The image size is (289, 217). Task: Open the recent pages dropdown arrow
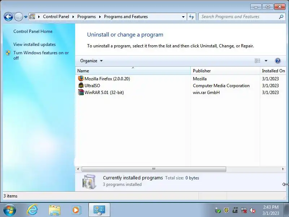(26, 17)
